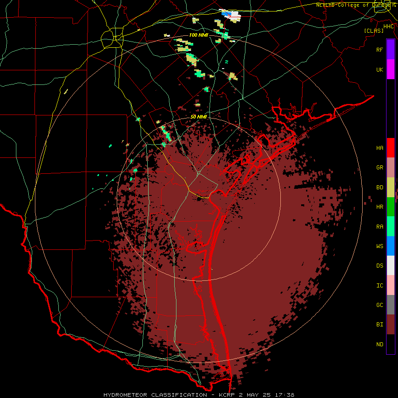Click the BD legend label

click(379, 188)
